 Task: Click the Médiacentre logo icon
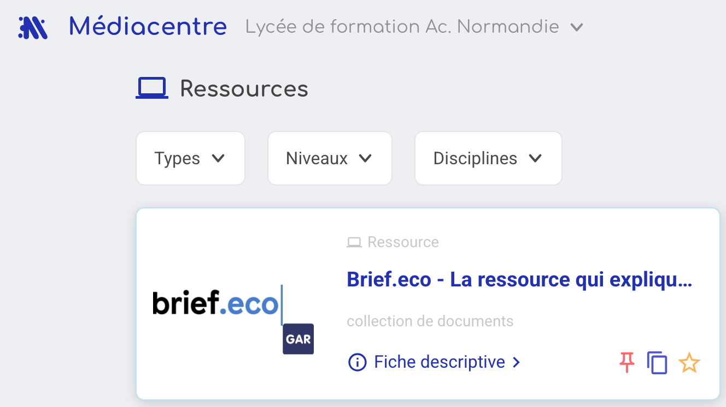(x=33, y=27)
